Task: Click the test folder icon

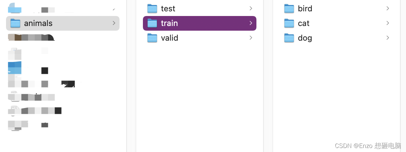Action: coord(152,8)
